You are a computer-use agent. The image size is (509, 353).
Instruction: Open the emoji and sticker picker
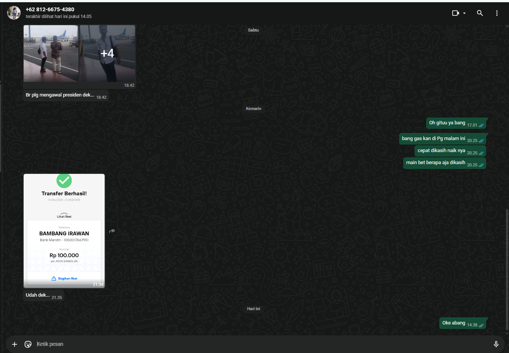point(28,344)
